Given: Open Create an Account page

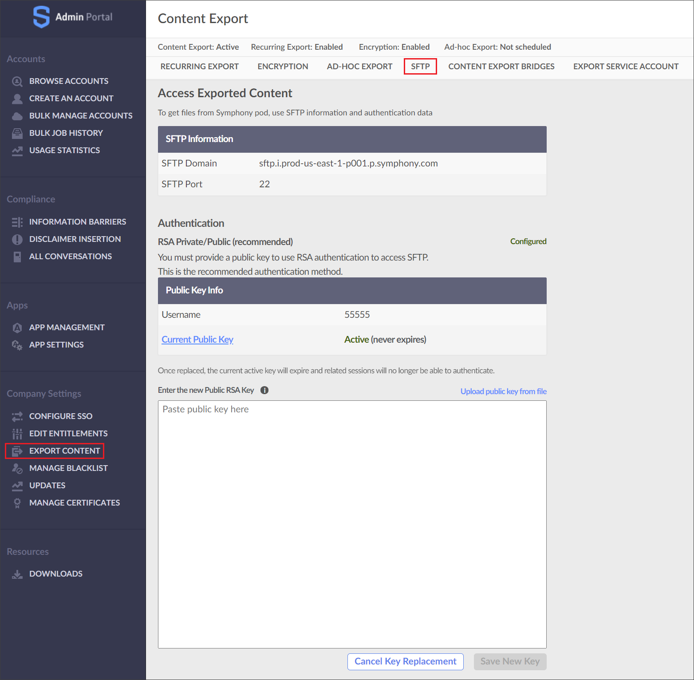Looking at the screenshot, I should [71, 99].
